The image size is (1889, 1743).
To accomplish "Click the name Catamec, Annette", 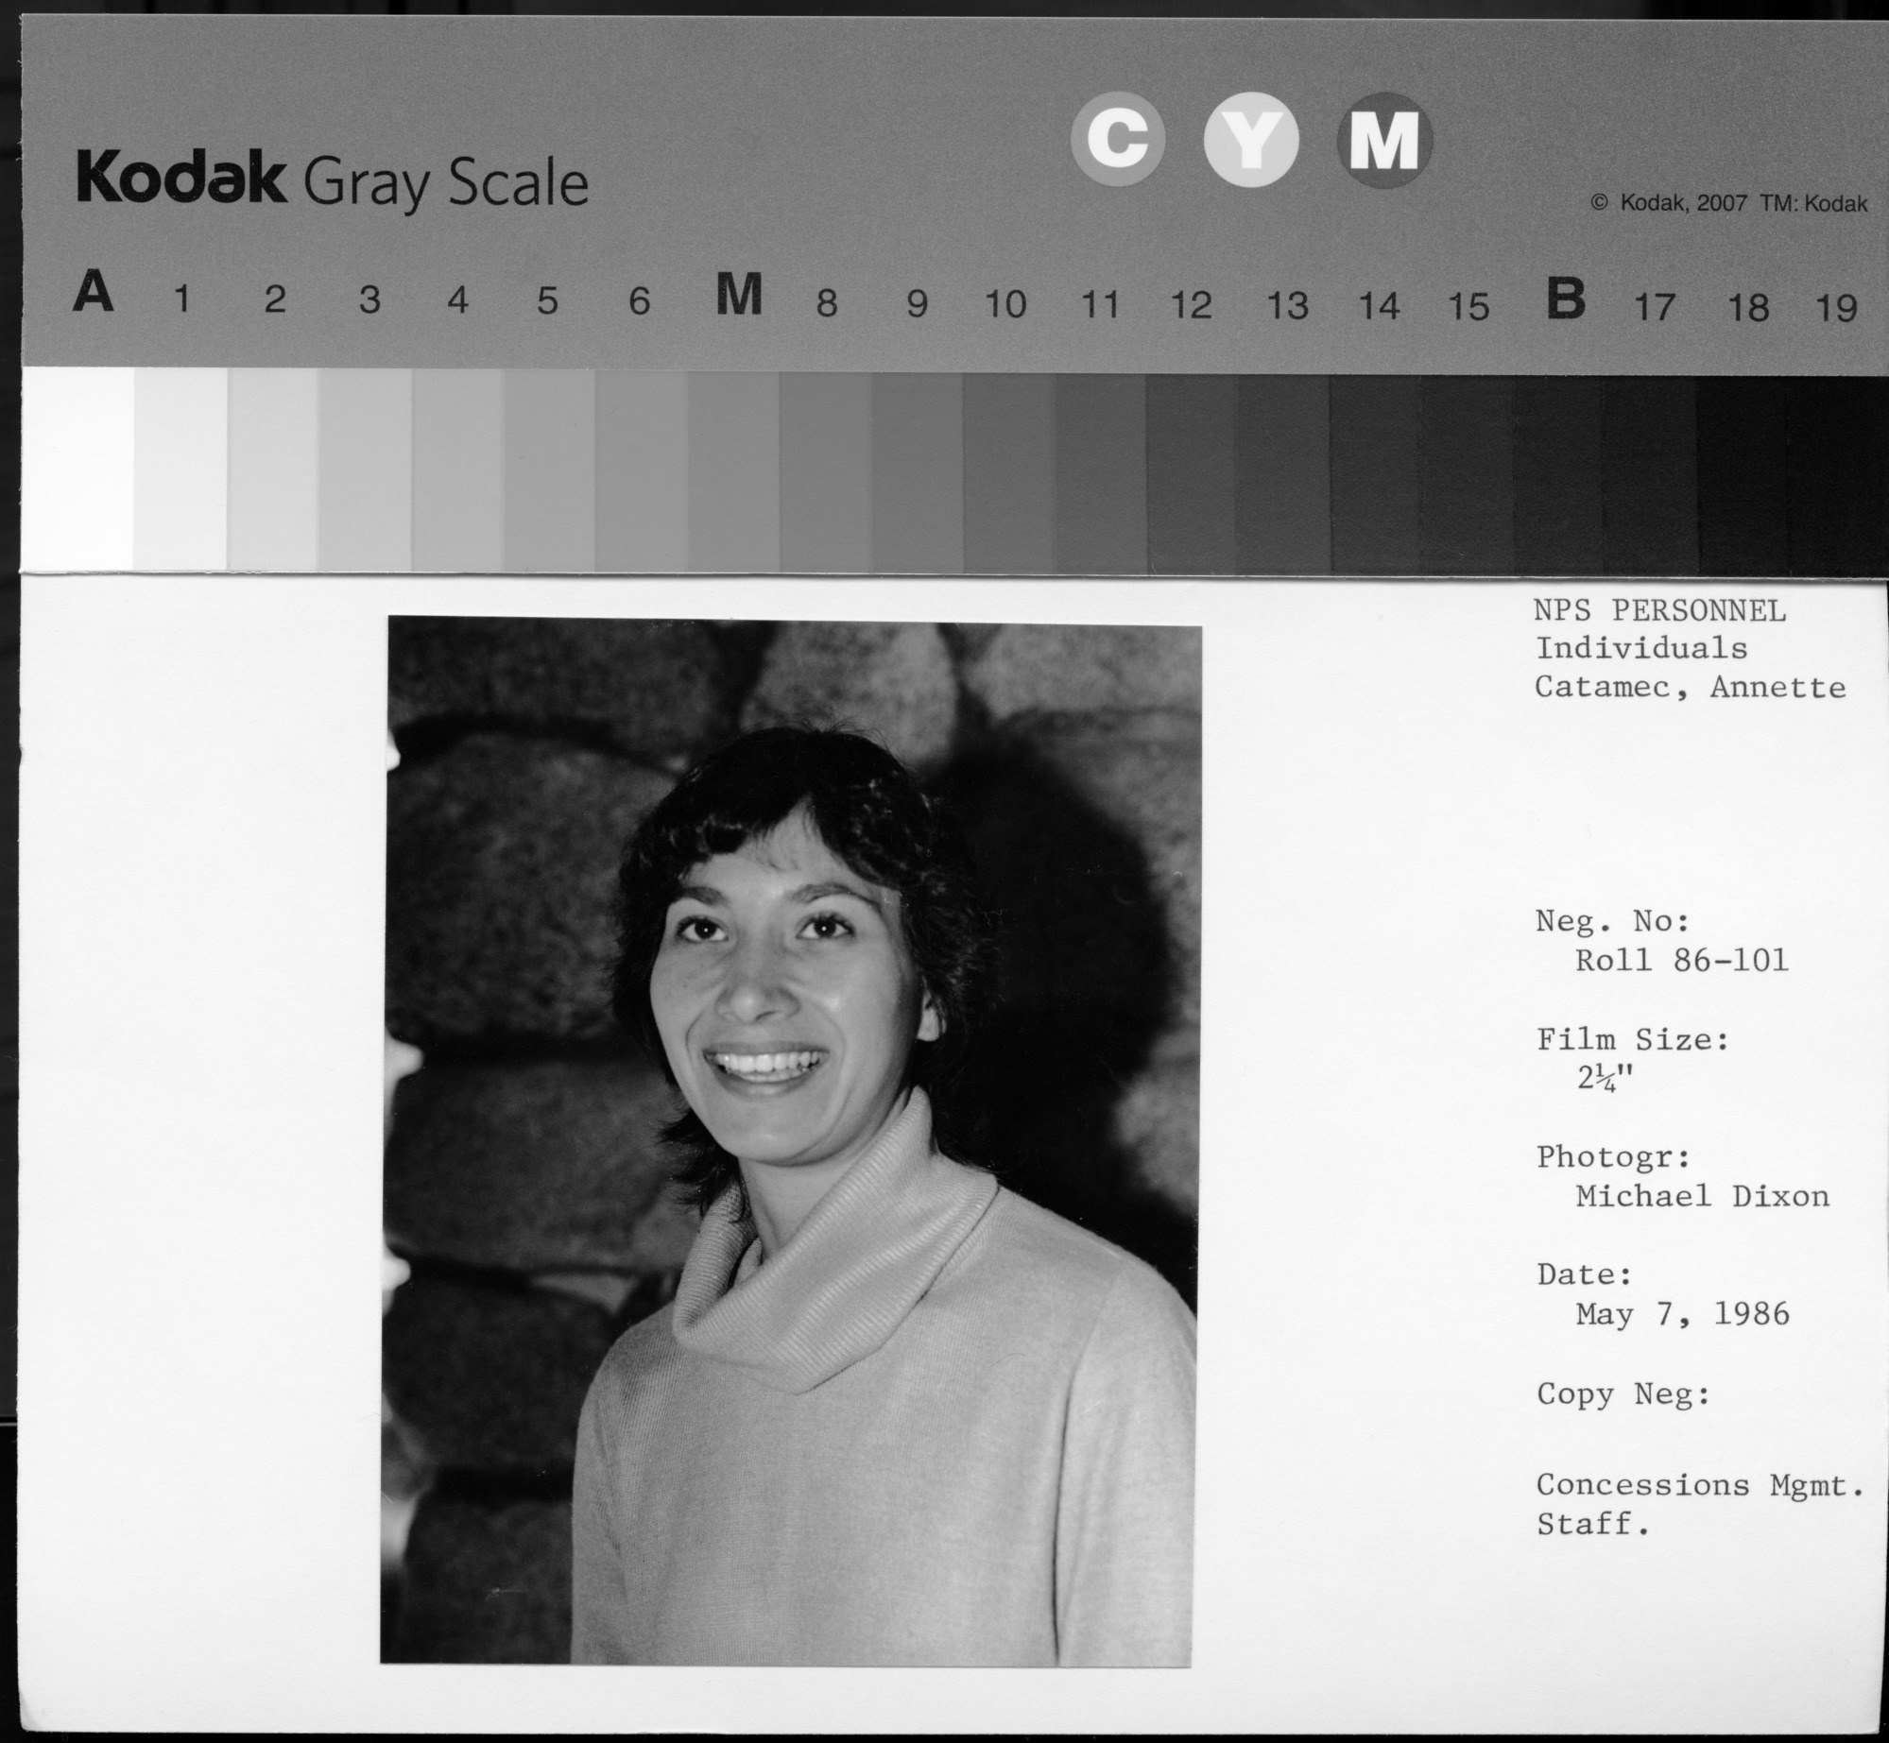I will [1690, 687].
